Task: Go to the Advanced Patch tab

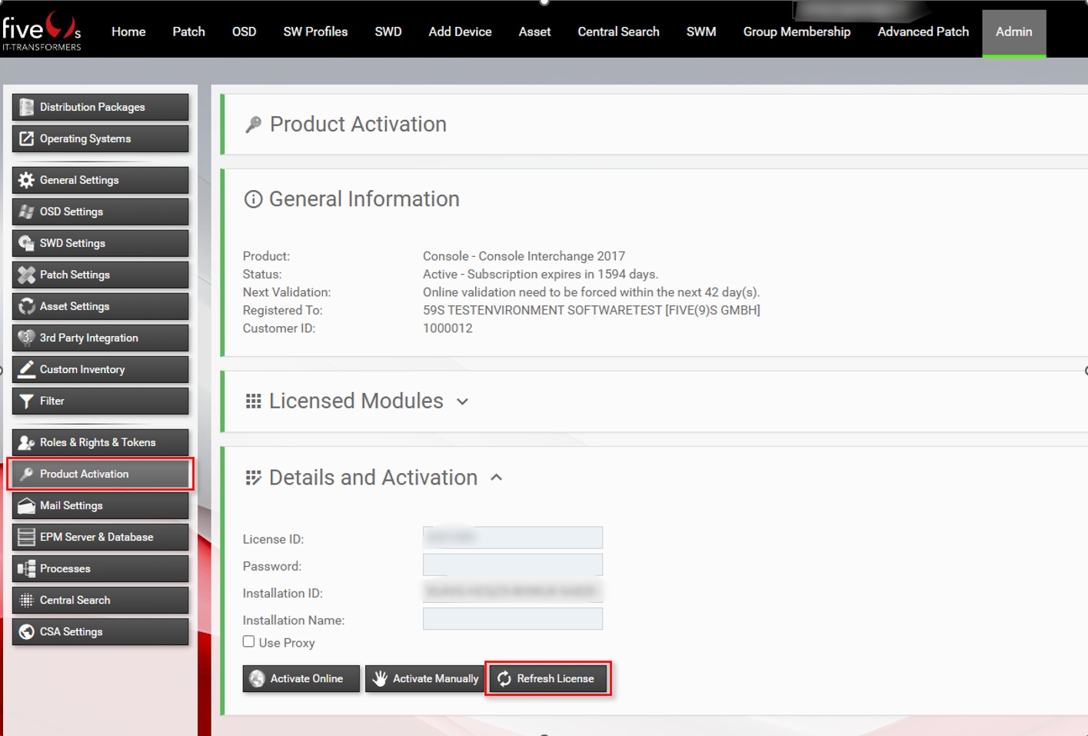Action: click(923, 32)
